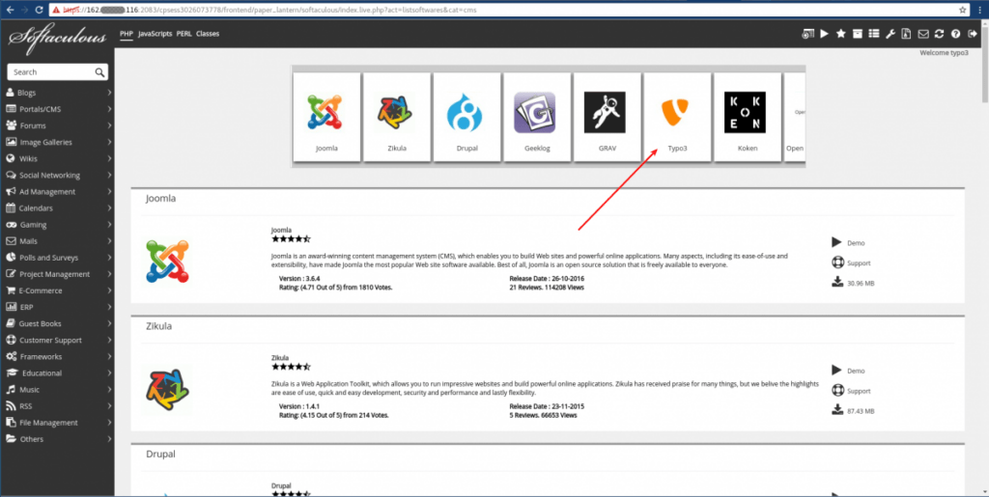Select the Geeklog tile in carousel
Screen dimensions: 989x497
(x=537, y=117)
